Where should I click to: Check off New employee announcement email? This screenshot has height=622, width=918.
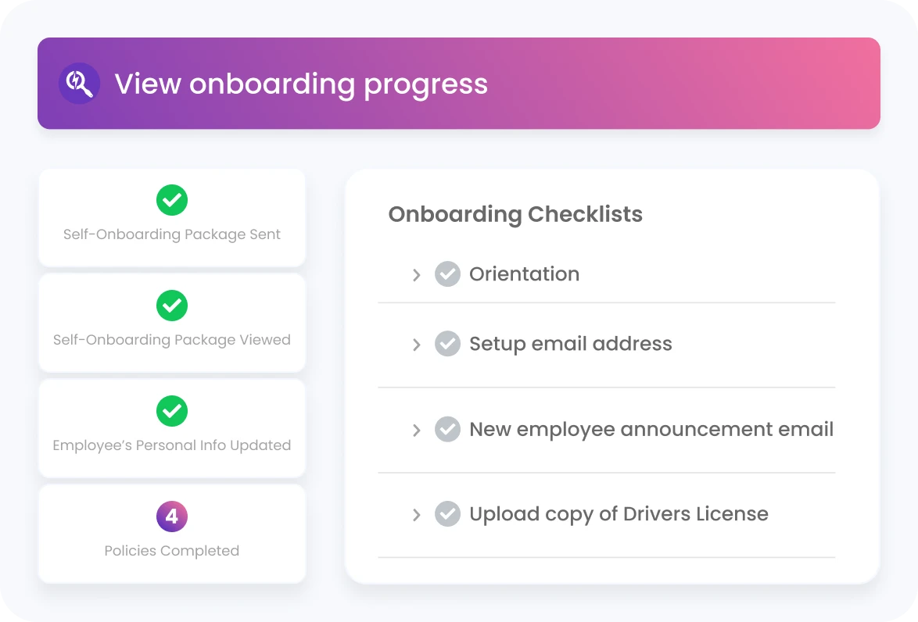tap(447, 429)
